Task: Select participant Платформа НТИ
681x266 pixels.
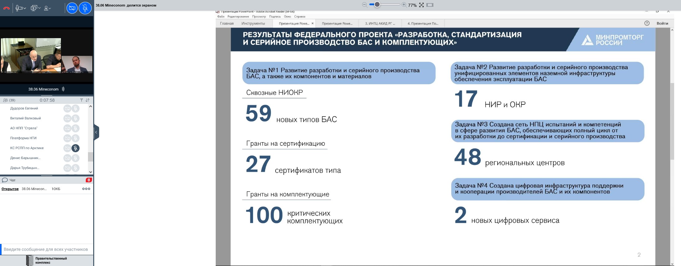Action: click(23, 138)
